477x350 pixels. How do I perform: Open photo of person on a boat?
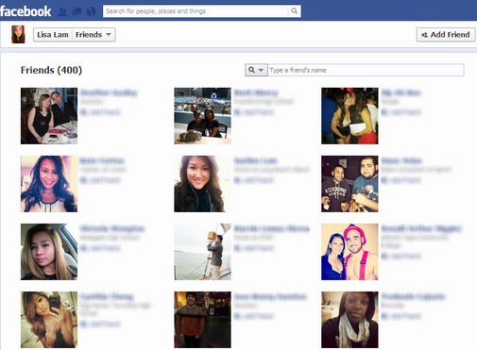tap(202, 252)
